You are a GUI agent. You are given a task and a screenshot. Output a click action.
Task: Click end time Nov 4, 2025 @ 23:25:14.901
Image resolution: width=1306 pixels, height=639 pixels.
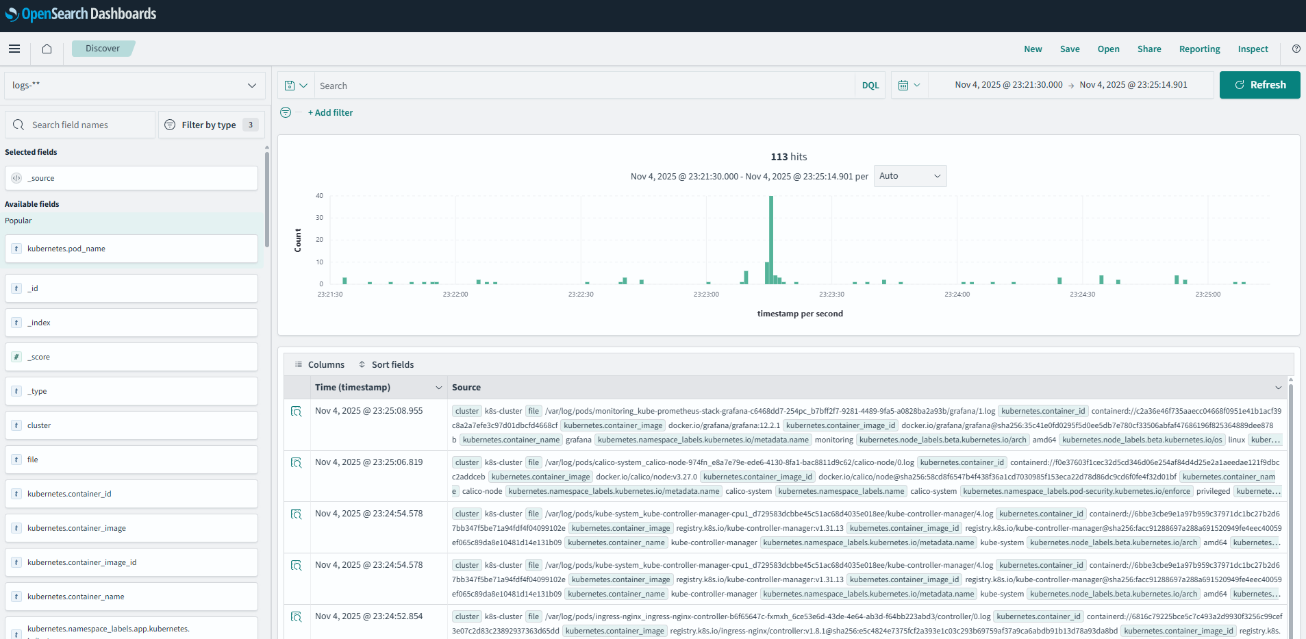point(1133,85)
